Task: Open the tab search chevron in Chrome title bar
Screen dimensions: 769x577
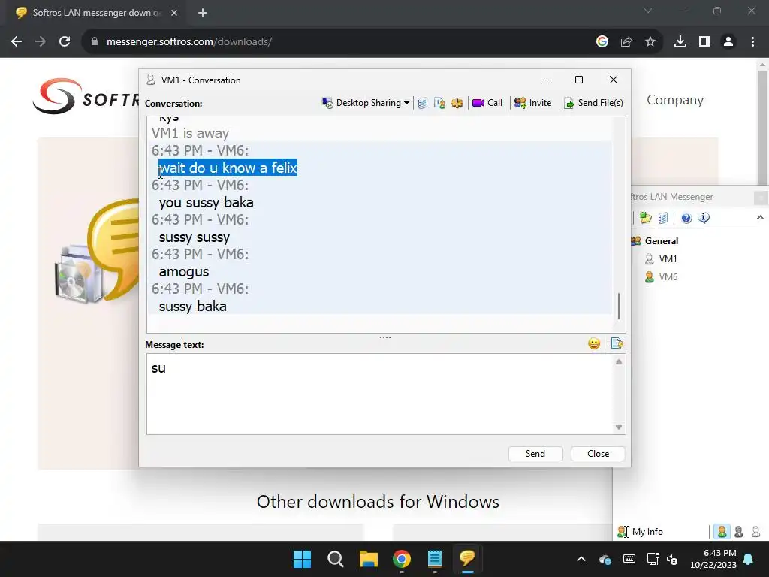Action: [648, 11]
